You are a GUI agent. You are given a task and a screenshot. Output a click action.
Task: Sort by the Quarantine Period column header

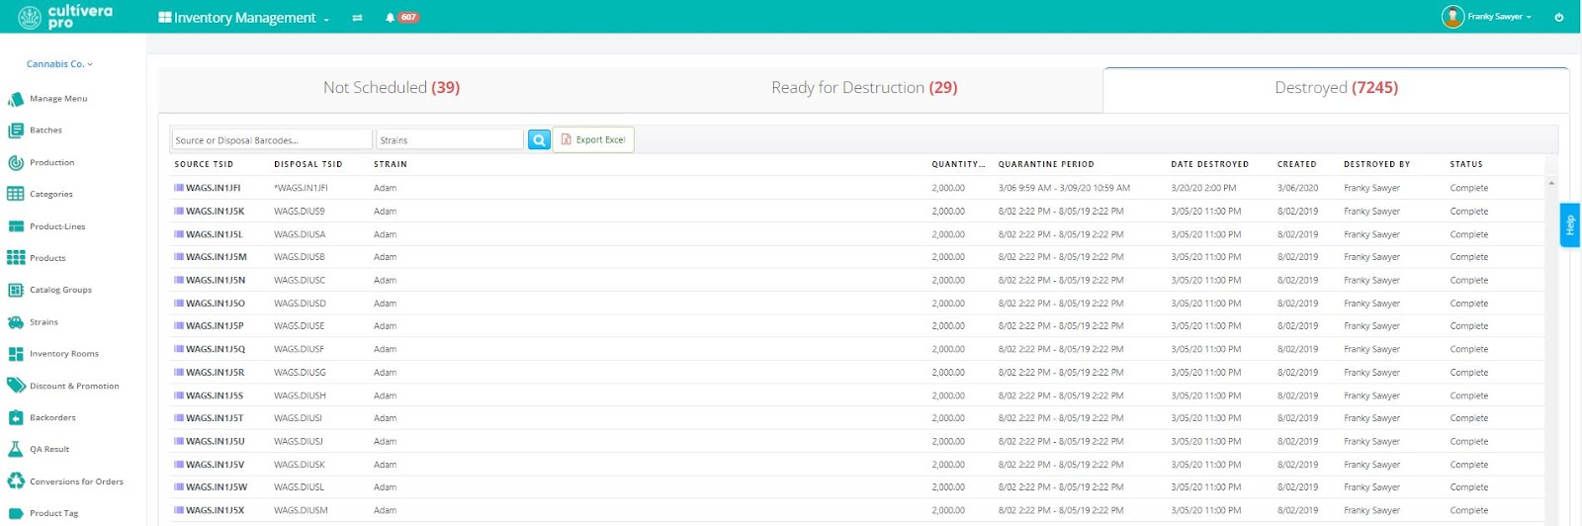1046,164
